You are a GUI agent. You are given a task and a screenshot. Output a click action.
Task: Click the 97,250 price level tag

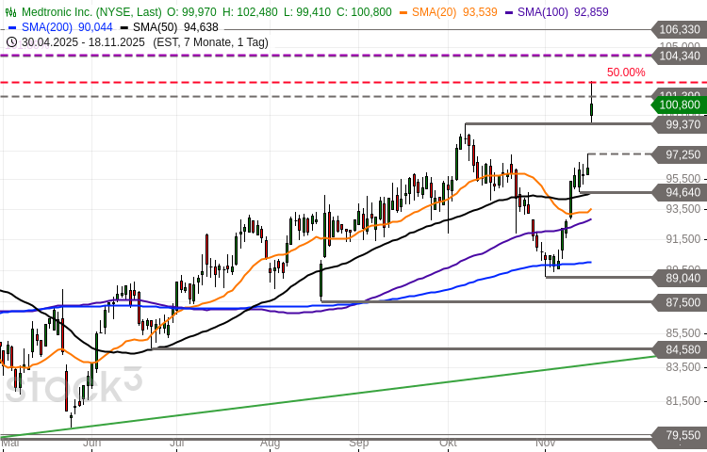tap(679, 154)
